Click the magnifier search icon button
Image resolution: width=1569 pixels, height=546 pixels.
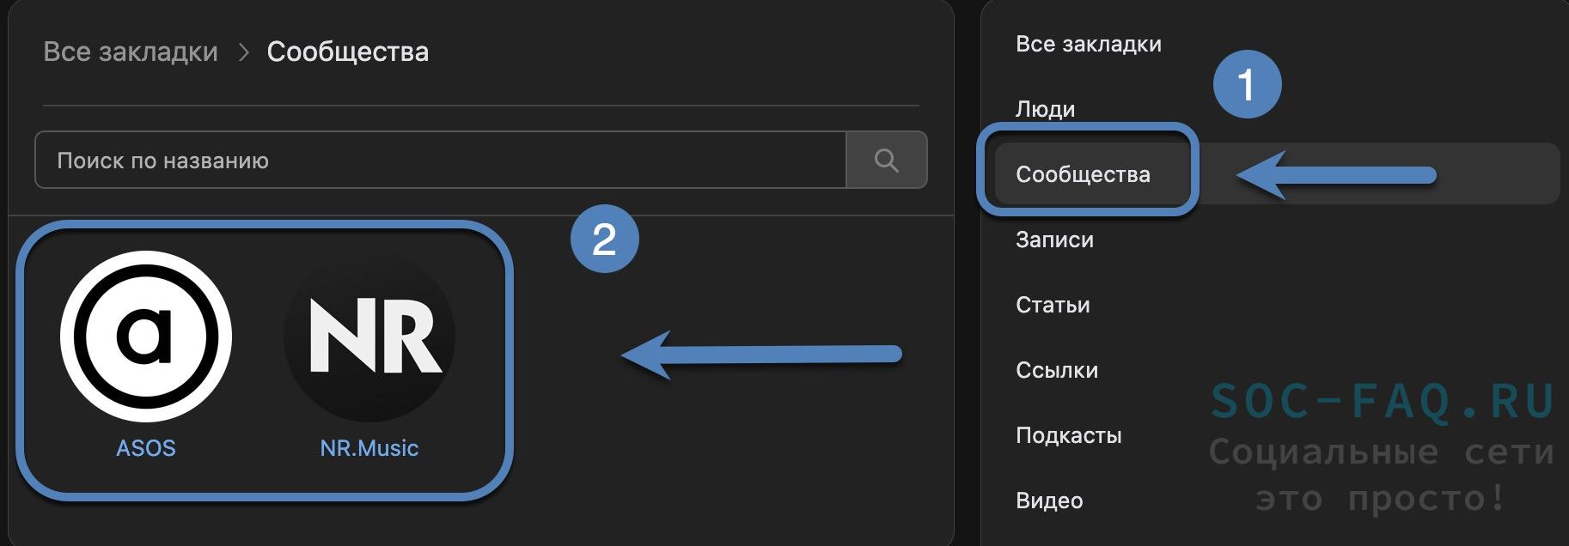point(886,160)
